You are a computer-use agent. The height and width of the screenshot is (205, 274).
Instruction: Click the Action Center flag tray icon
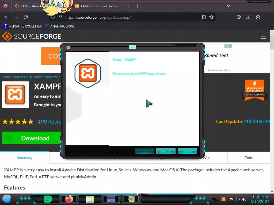click(x=231, y=199)
